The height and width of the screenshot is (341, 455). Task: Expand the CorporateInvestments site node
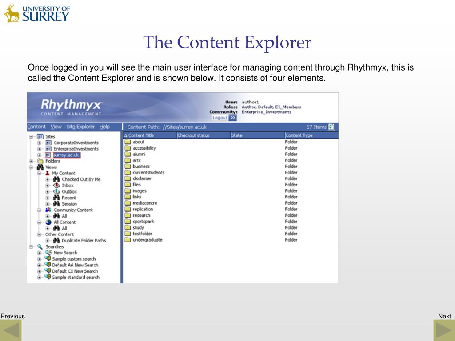coord(39,143)
